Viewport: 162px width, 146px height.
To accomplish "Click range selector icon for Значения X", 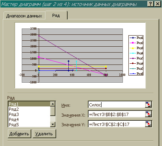I will point(149,114).
